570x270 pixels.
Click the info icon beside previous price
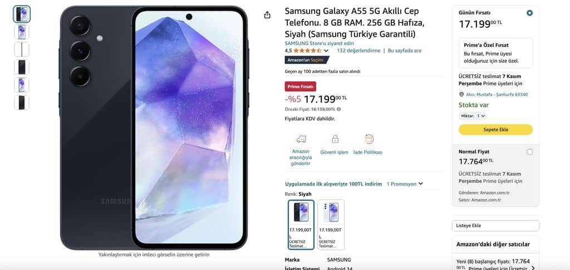click(339, 109)
